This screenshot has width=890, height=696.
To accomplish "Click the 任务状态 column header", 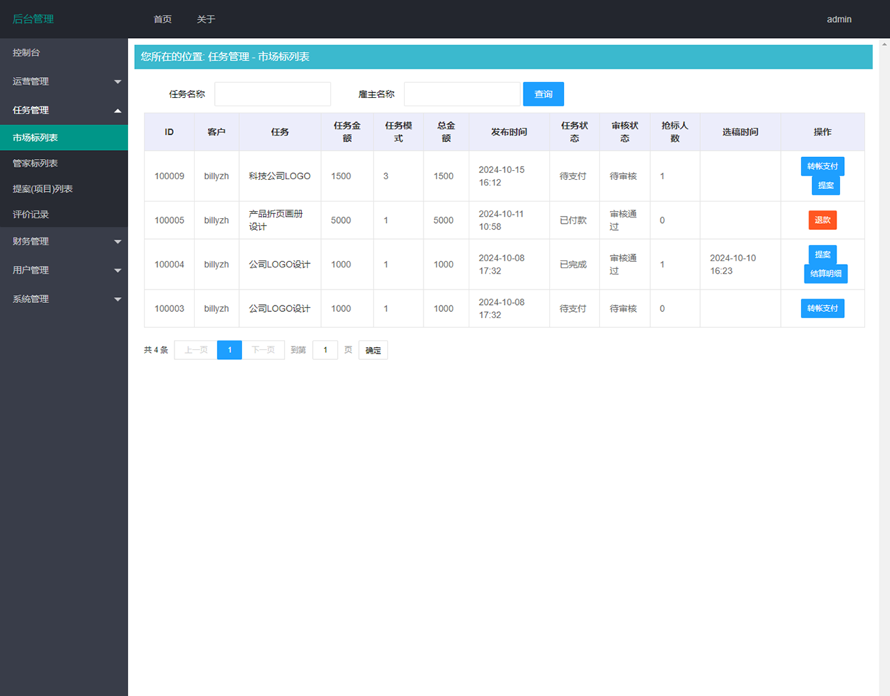I will [574, 132].
